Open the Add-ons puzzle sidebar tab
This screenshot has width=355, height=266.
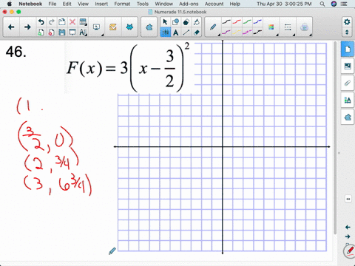coord(348,117)
